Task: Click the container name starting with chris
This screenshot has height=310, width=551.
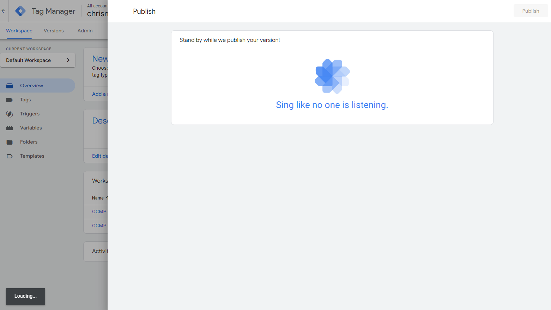Action: pyautogui.click(x=97, y=14)
